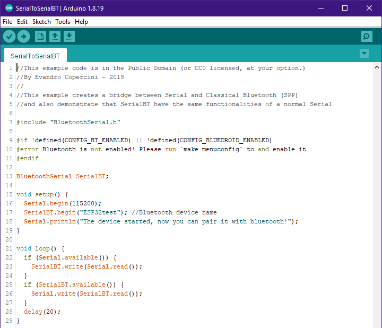Click the BluetoothSerial SerialBT; declaration
This screenshot has height=328, width=382.
63,176
